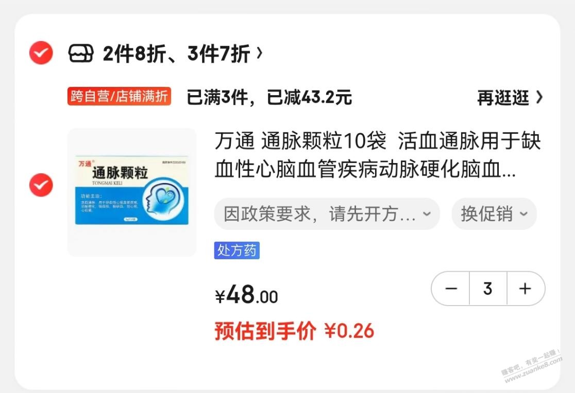Tap the ¥48.00 price text
The height and width of the screenshot is (393, 575).
point(246,295)
